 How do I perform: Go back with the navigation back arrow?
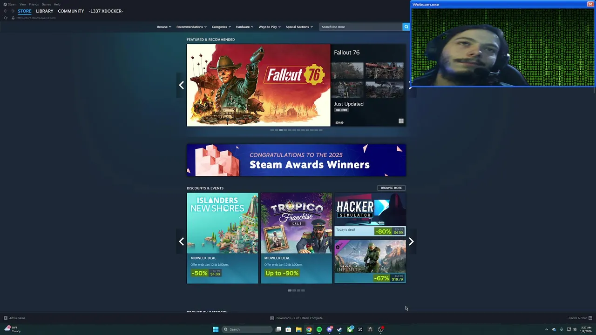[x=5, y=11]
